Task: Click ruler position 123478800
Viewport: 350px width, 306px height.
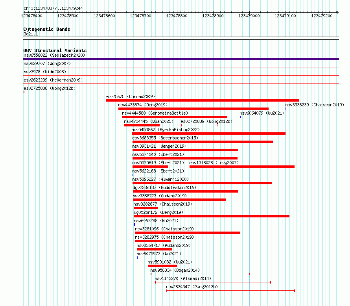Action: (x=177, y=16)
